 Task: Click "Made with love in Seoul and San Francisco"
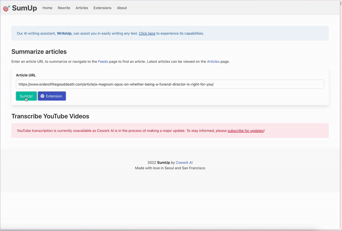point(170,168)
